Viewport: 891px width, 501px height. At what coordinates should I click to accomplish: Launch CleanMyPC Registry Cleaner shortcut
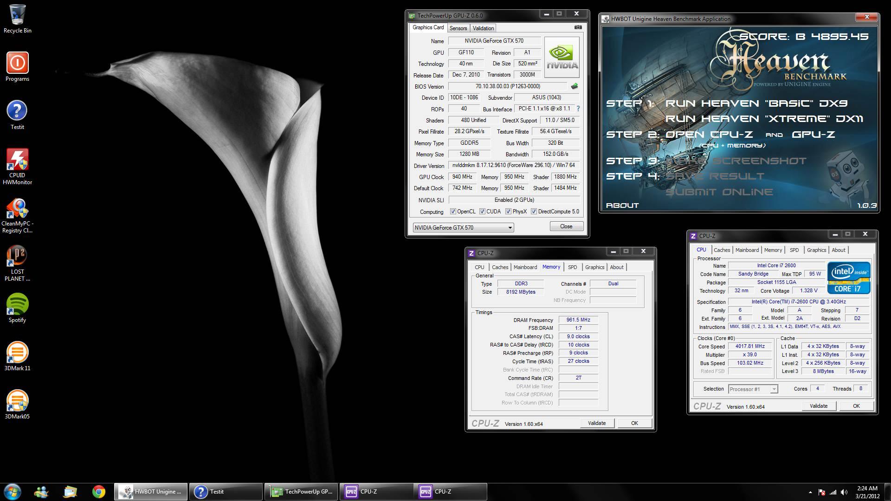pos(17,215)
